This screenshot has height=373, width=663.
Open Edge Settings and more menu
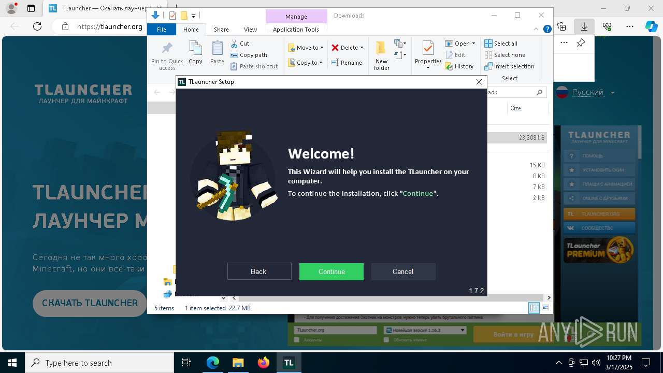[x=630, y=26]
